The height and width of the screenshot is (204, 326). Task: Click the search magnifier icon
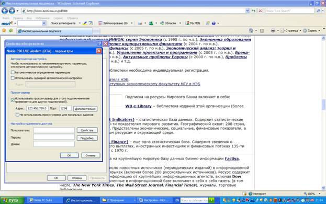tap(318, 10)
